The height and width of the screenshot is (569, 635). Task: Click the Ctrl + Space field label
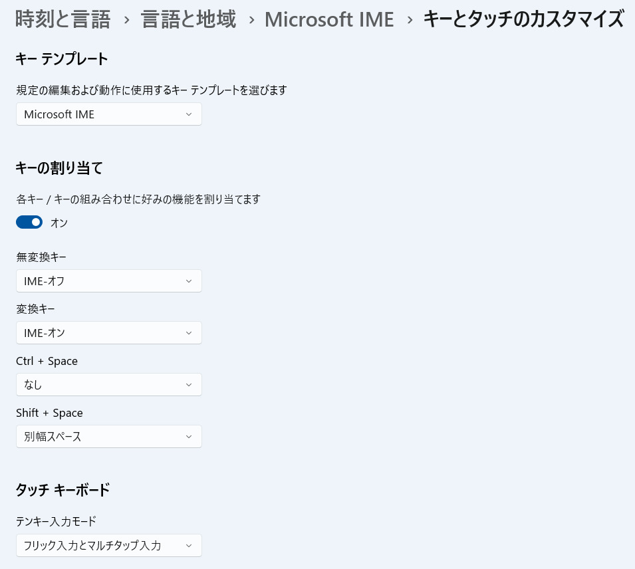(47, 361)
